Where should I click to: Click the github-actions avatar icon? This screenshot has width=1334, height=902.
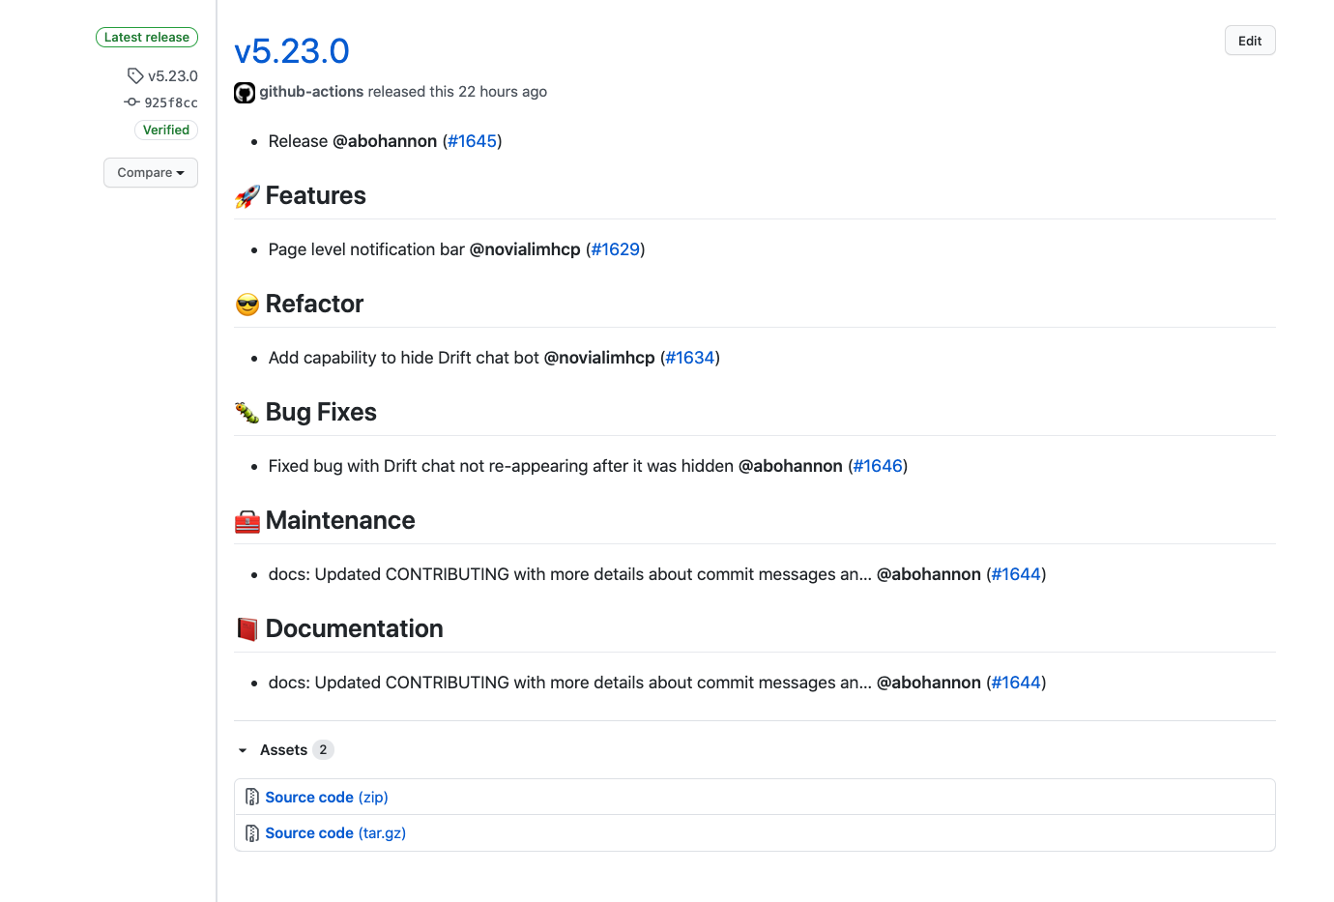(x=245, y=93)
